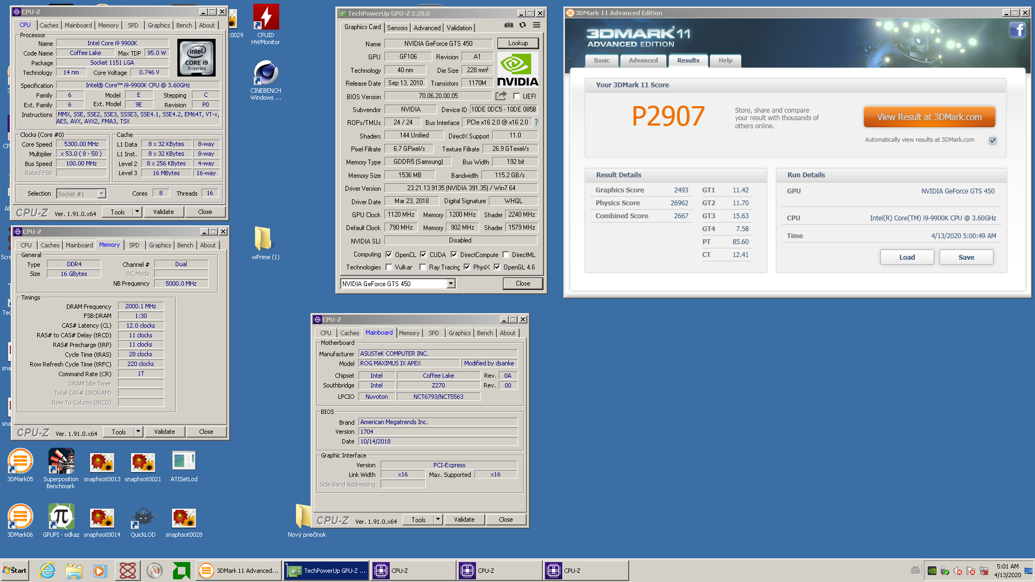The width and height of the screenshot is (1035, 582).
Task: Launch the Superposition Benchmark shortcut
Action: [60, 468]
